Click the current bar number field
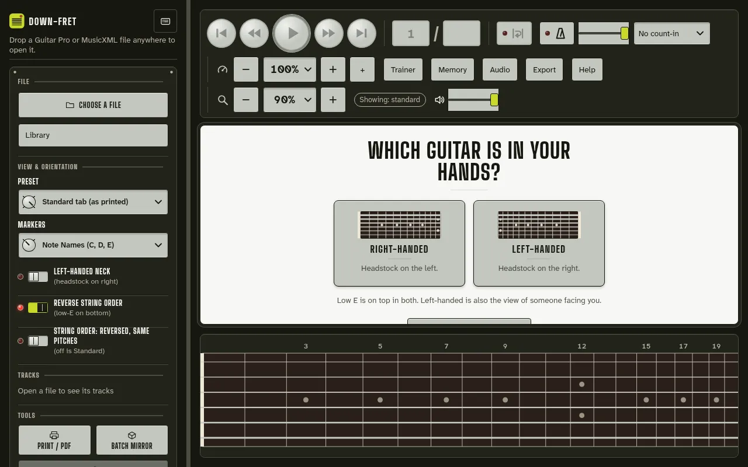 point(411,33)
